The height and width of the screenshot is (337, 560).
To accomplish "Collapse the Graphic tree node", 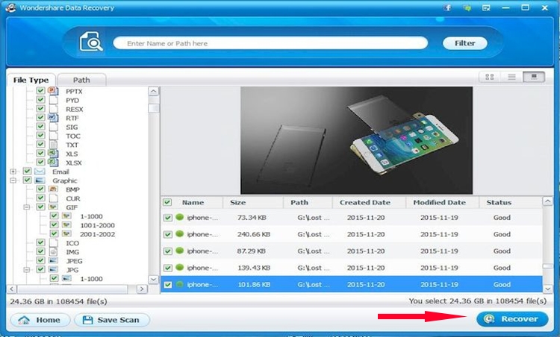I will click(13, 180).
